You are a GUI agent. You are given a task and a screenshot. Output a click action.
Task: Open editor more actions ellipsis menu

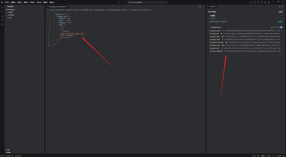[203, 6]
